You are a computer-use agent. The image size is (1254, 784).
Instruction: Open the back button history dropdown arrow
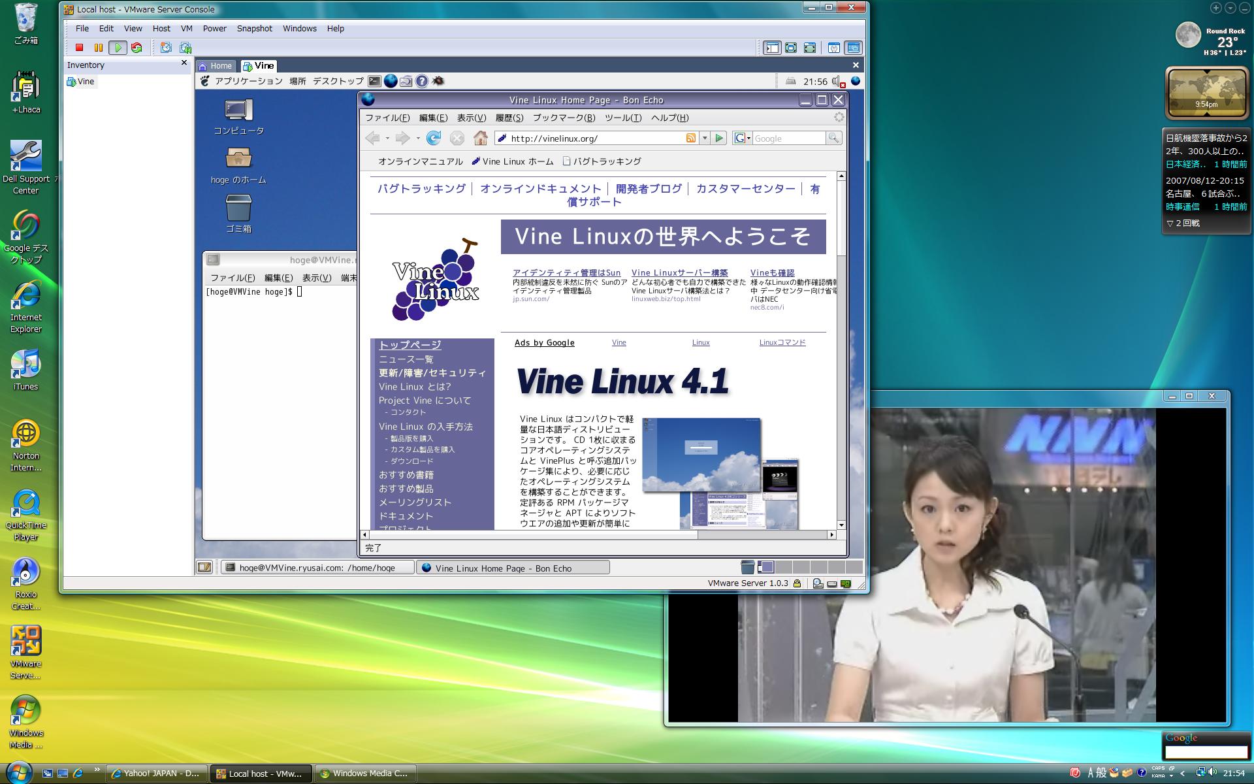click(387, 138)
